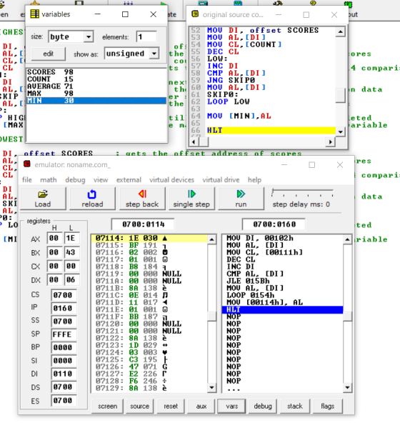Open the external menu
Screen dimensions: 400x423
(129, 179)
